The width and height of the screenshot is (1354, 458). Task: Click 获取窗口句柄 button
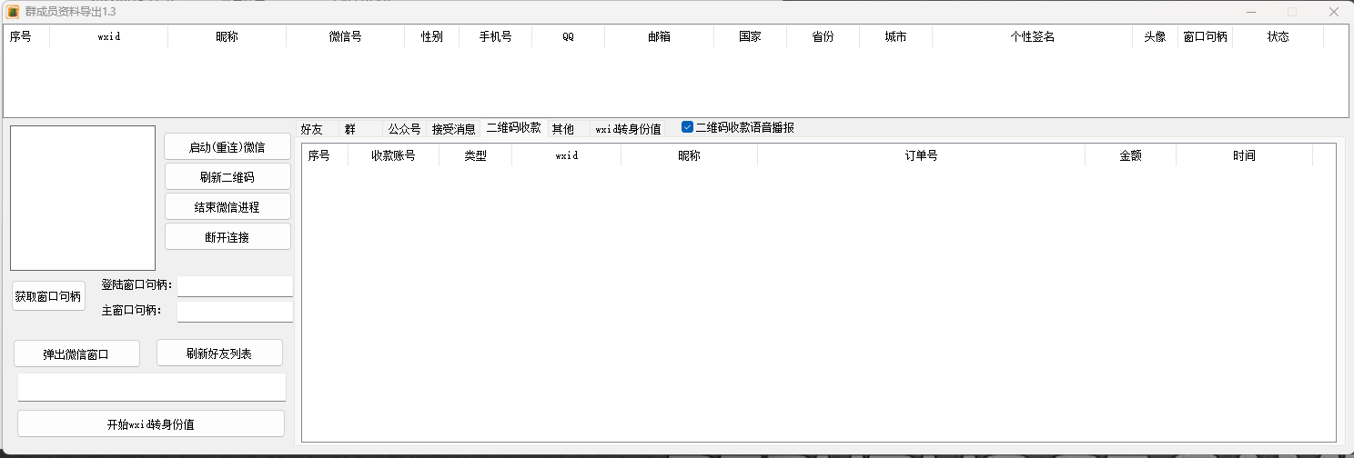pos(48,296)
